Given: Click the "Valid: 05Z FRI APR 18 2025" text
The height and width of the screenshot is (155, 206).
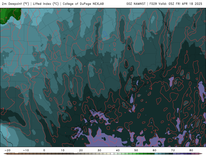Looking at the screenshot, I should pos(180,4).
